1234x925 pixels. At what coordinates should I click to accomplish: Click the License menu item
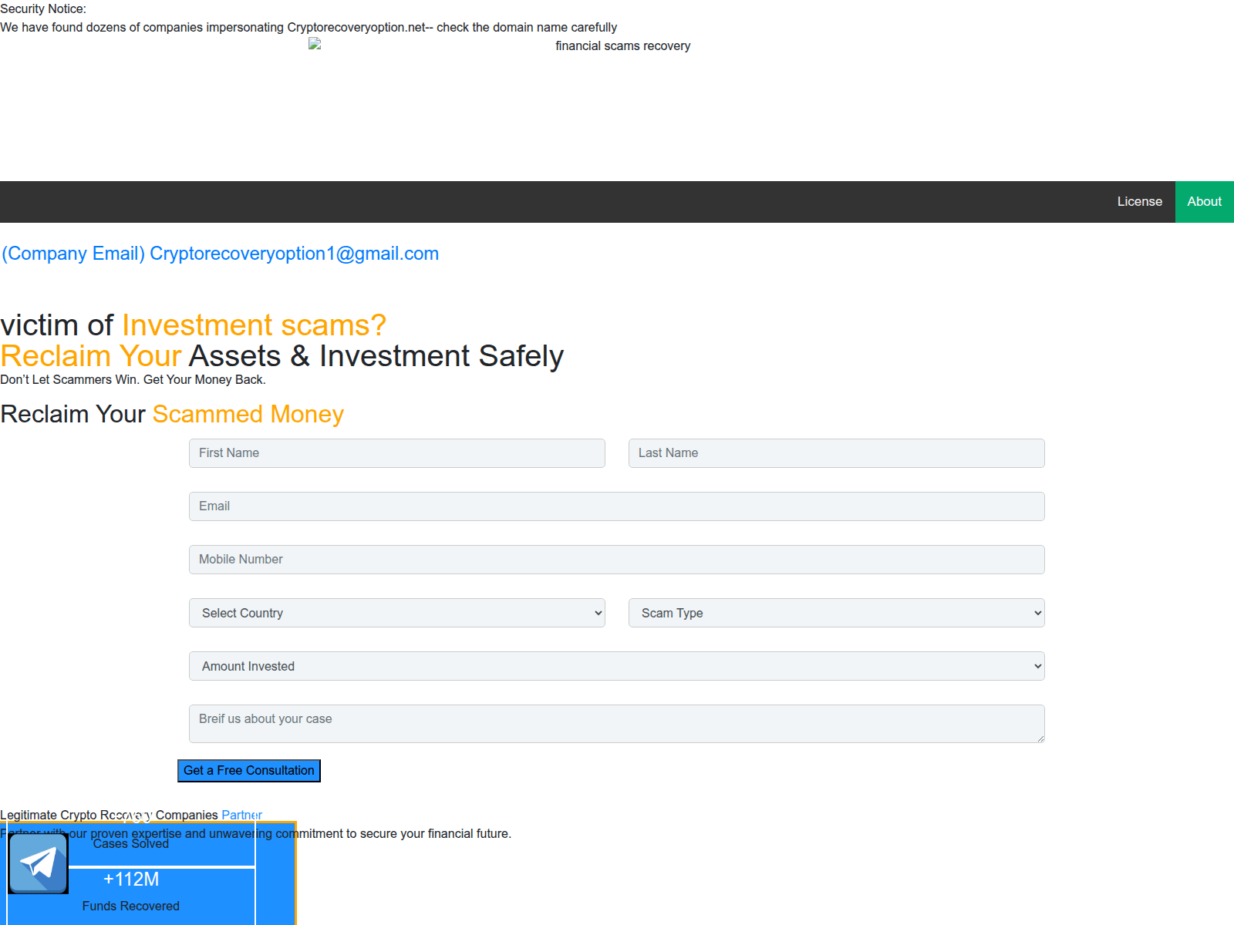[x=1139, y=201]
